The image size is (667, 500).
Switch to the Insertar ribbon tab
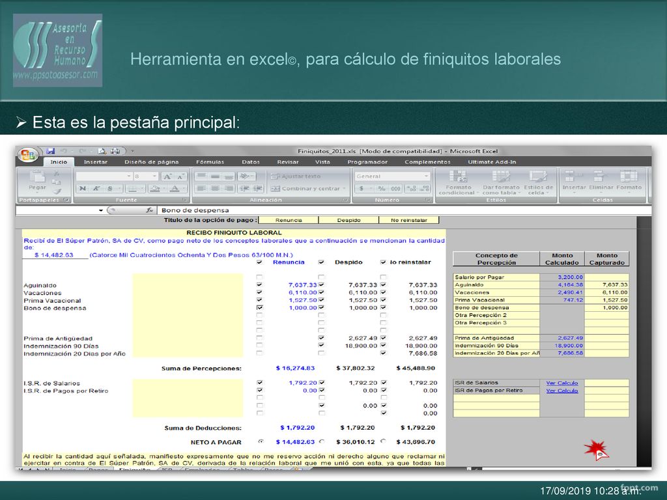[x=96, y=162]
